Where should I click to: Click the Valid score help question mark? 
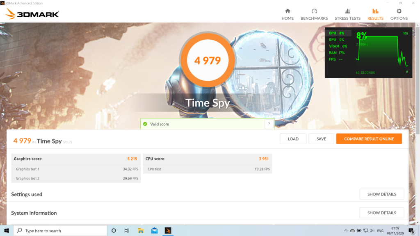[269, 124]
